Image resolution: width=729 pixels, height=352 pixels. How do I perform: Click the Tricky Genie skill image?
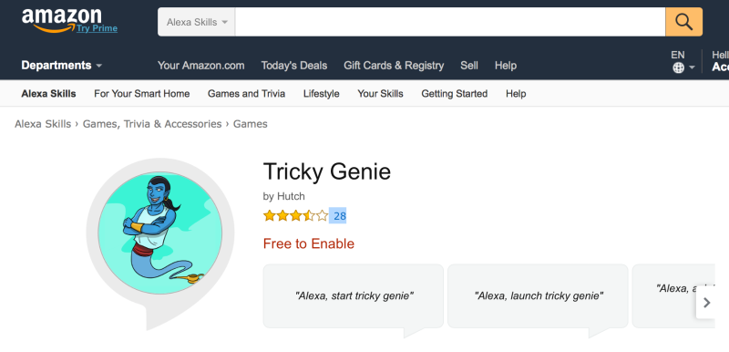[160, 233]
